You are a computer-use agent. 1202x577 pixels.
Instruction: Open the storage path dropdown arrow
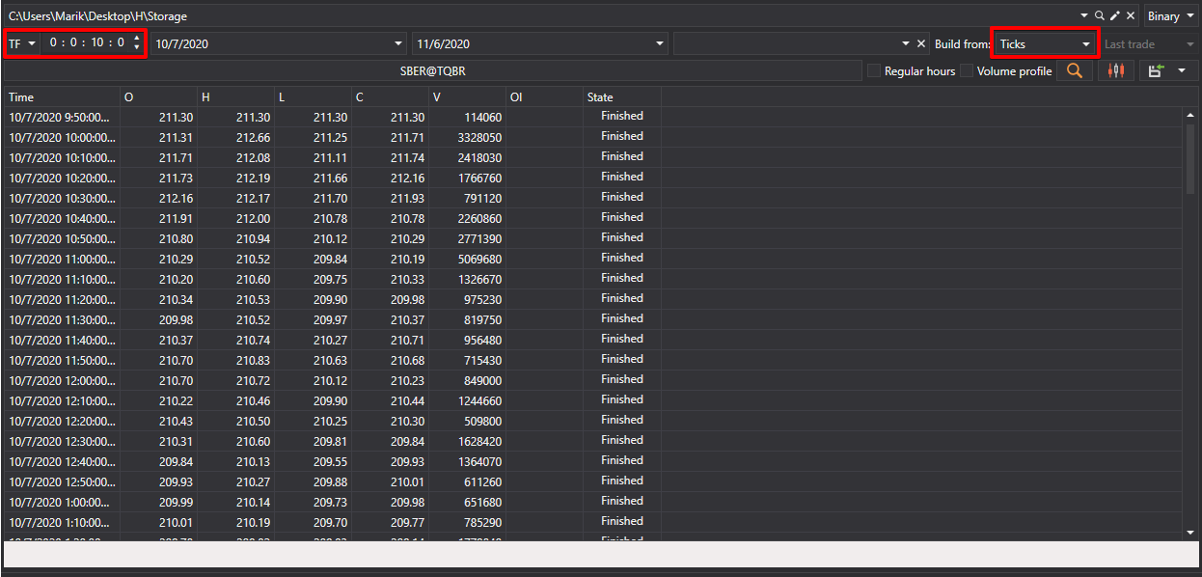click(x=1085, y=15)
